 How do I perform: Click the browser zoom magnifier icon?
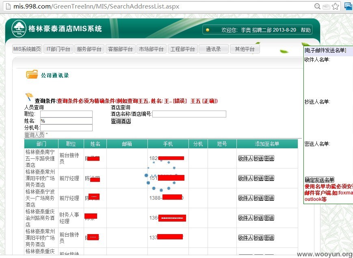tap(317, 6)
